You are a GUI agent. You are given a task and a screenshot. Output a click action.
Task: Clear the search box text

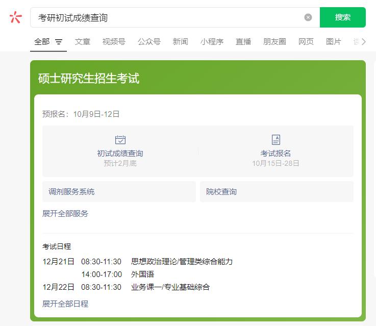pos(308,17)
